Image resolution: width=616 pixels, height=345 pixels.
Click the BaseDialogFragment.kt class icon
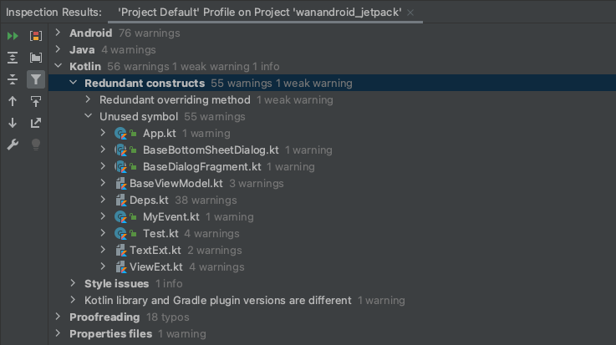120,167
